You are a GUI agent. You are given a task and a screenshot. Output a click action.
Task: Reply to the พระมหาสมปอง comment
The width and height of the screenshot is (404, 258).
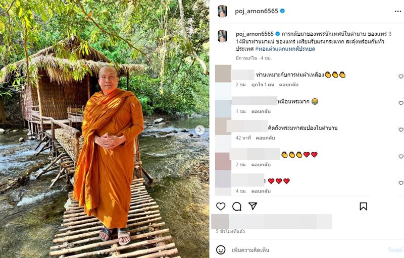point(265,138)
